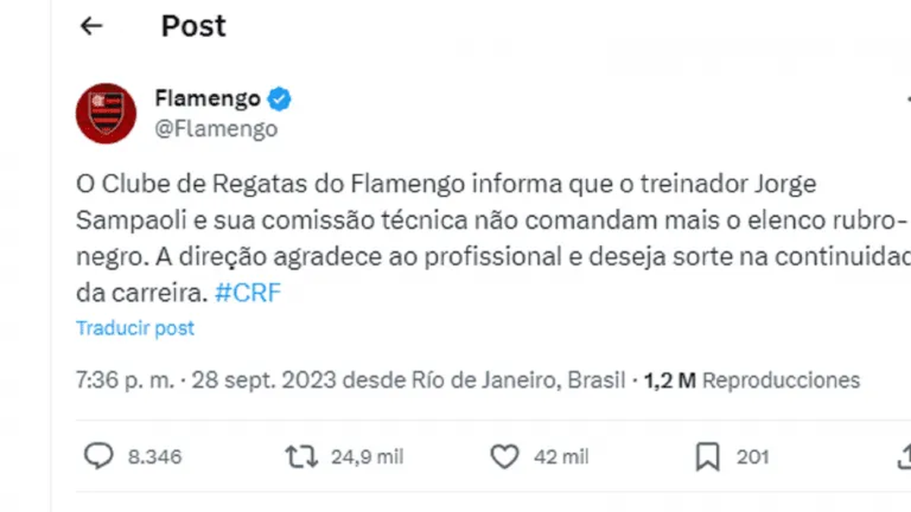Open the @Flamengo handle link

(x=216, y=129)
